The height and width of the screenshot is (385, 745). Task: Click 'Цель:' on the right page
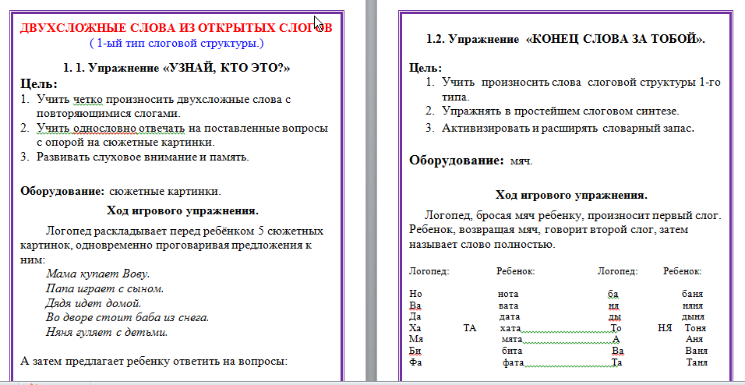(425, 68)
